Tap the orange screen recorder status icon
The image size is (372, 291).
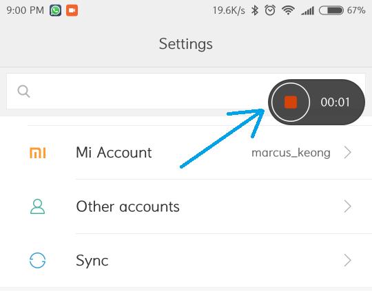[x=72, y=10]
